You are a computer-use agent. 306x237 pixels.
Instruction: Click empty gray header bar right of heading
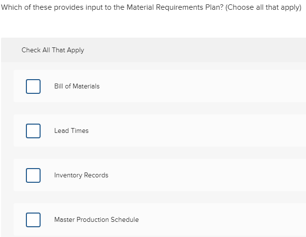tap(205, 50)
